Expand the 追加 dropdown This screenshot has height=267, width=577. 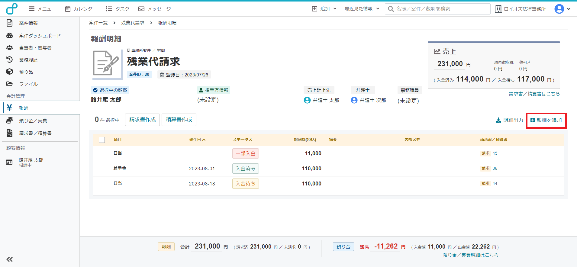[324, 9]
